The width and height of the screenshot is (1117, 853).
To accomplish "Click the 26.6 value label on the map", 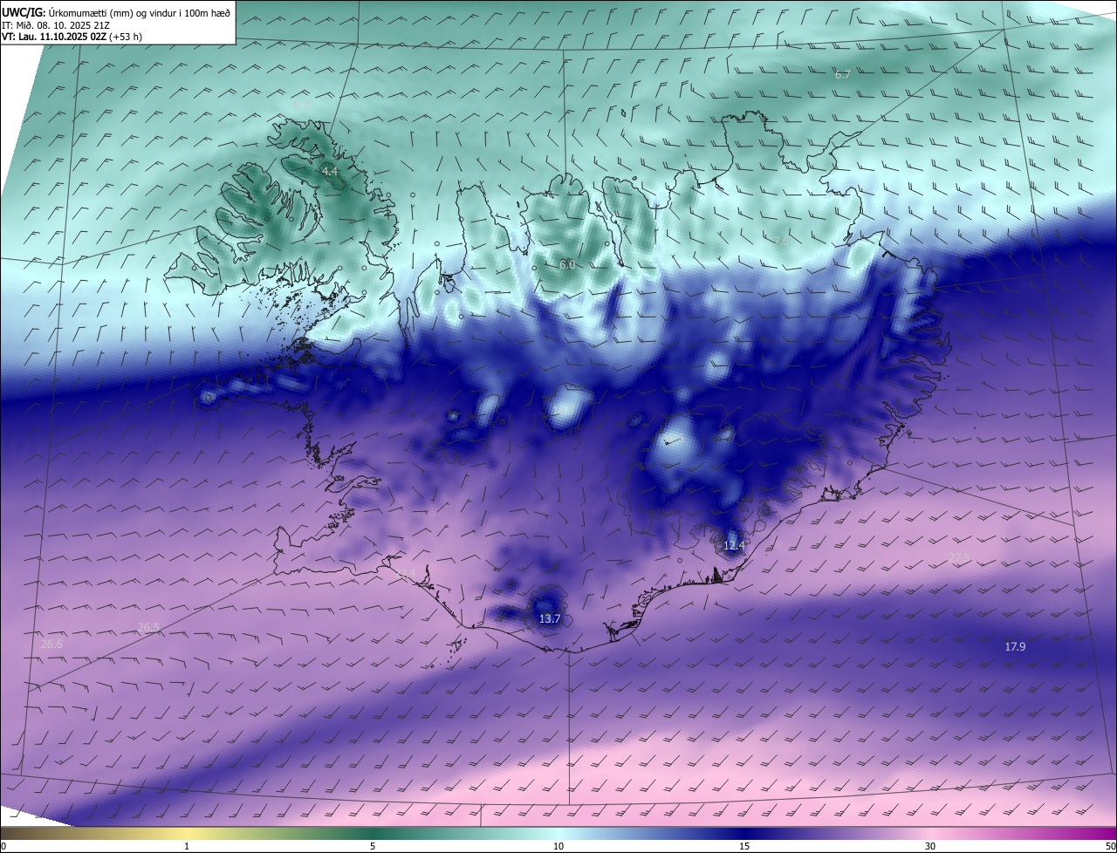I will pos(51,644).
